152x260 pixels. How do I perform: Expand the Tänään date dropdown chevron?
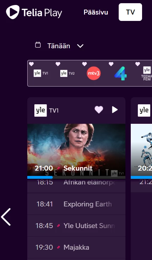tap(80, 46)
